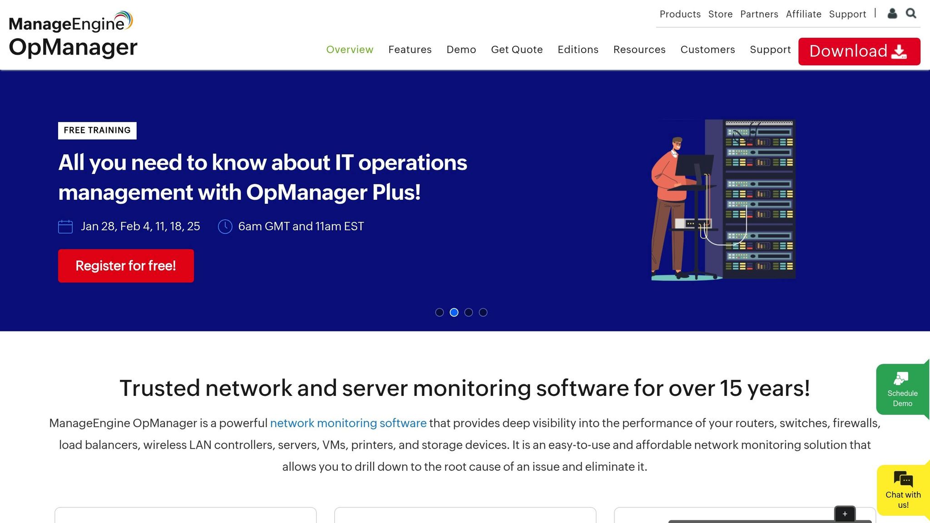
Task: Open the Editions menu
Action: (578, 50)
